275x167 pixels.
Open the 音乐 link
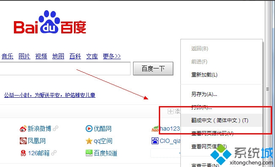tap(8, 56)
